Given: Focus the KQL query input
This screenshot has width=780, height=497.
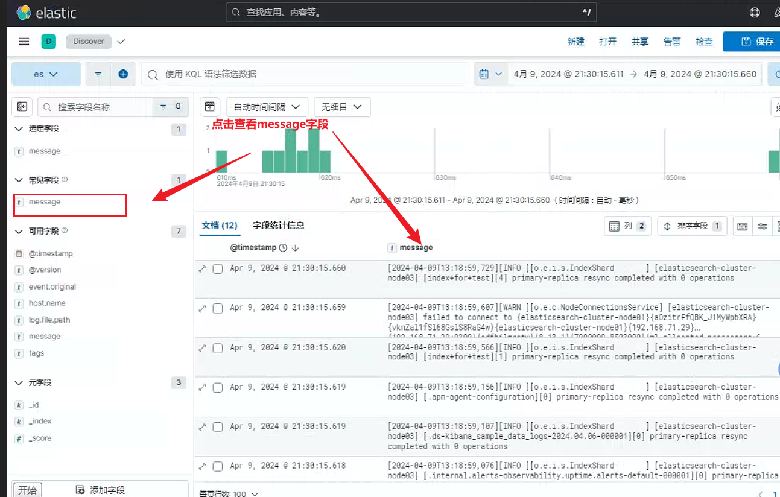Looking at the screenshot, I should (x=305, y=74).
